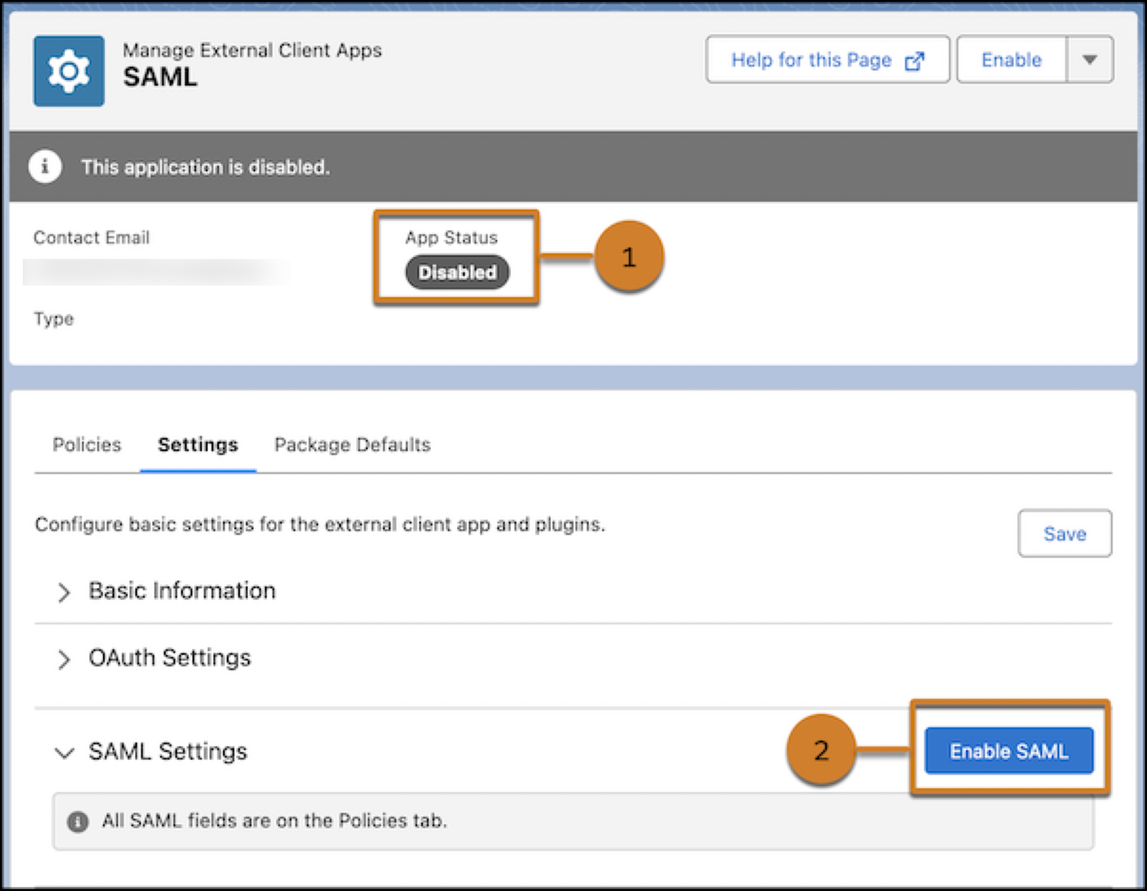Click the Disabled app status badge

click(x=457, y=272)
